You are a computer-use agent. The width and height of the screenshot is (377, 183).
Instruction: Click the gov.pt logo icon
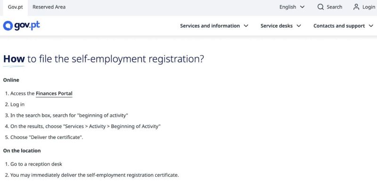coord(8,26)
